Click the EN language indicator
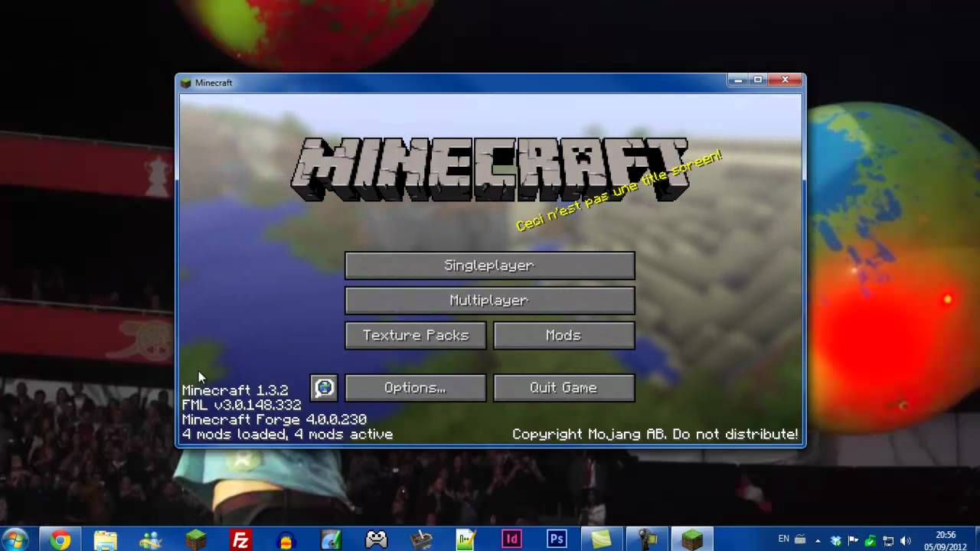980x551 pixels. point(784,540)
